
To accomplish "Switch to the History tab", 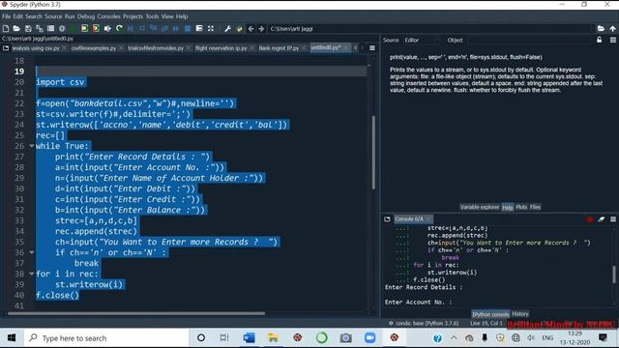I will 520,314.
